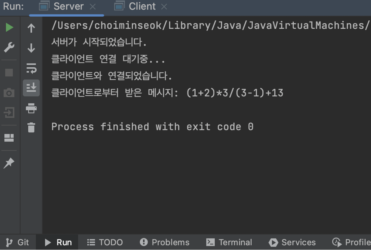
Task: Pin the current run tab
Action: 9,163
